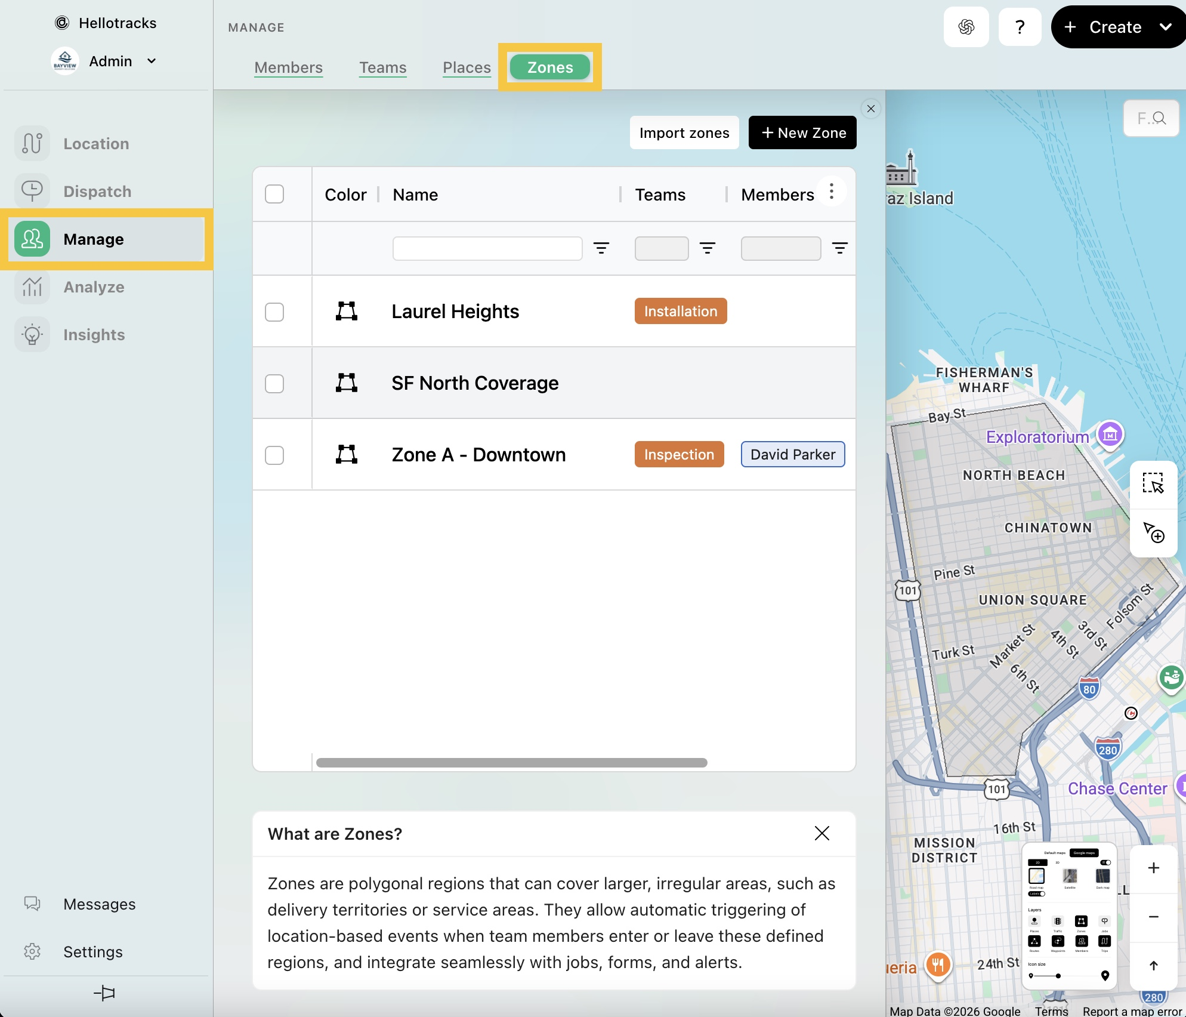The width and height of the screenshot is (1186, 1017).
Task: Click the Import zones button
Action: coord(684,132)
